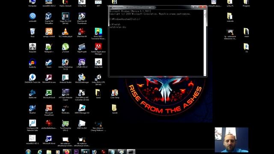The width and height of the screenshot is (274, 154).
Task: Select the OS folder on desktop
Action: click(x=246, y=48)
